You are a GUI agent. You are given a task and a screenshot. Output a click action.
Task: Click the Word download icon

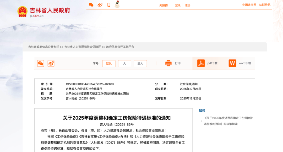(x=232, y=63)
